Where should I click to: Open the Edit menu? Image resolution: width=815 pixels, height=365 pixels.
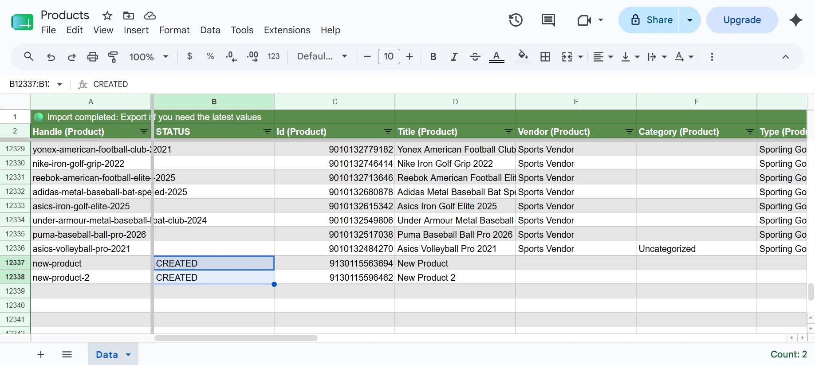pyautogui.click(x=75, y=30)
